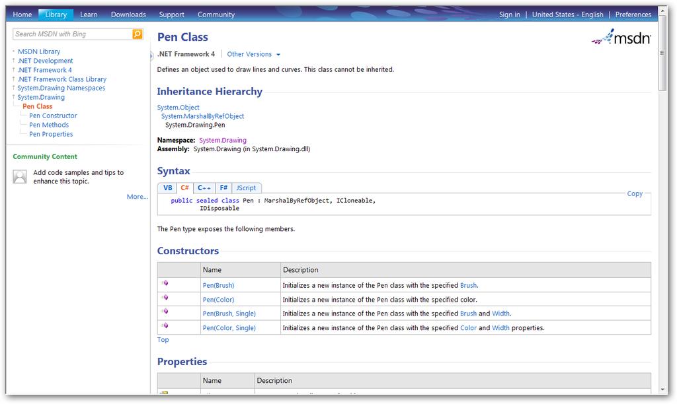This screenshot has width=677, height=404.
Task: Copy the syntax code snippet
Action: pyautogui.click(x=635, y=193)
